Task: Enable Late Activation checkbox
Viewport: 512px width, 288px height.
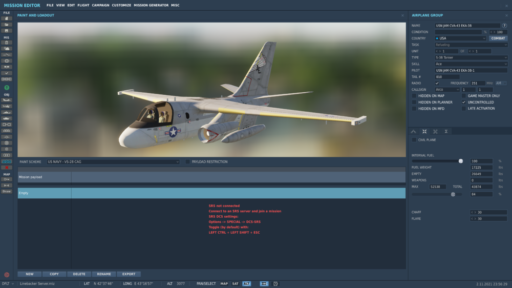Action: (x=464, y=109)
